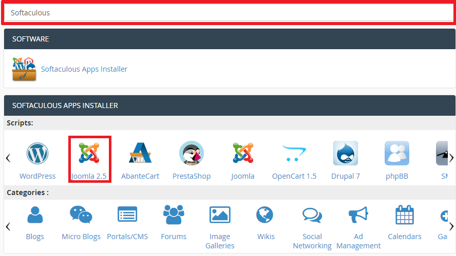The image size is (456, 256).
Task: Open the WordPress text link
Action: (x=37, y=176)
